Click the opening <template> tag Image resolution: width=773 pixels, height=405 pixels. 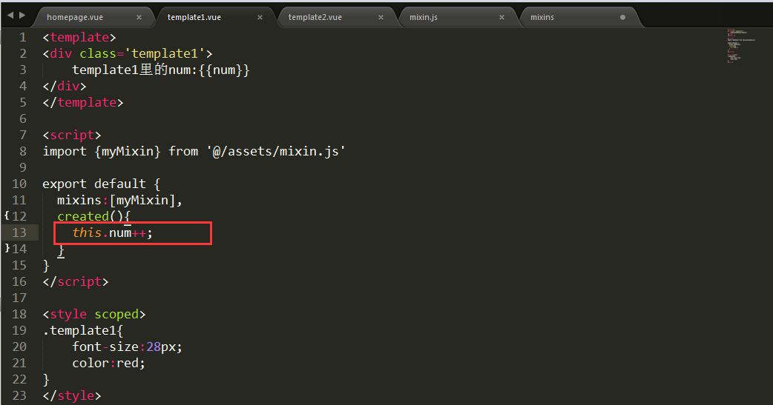click(x=79, y=38)
